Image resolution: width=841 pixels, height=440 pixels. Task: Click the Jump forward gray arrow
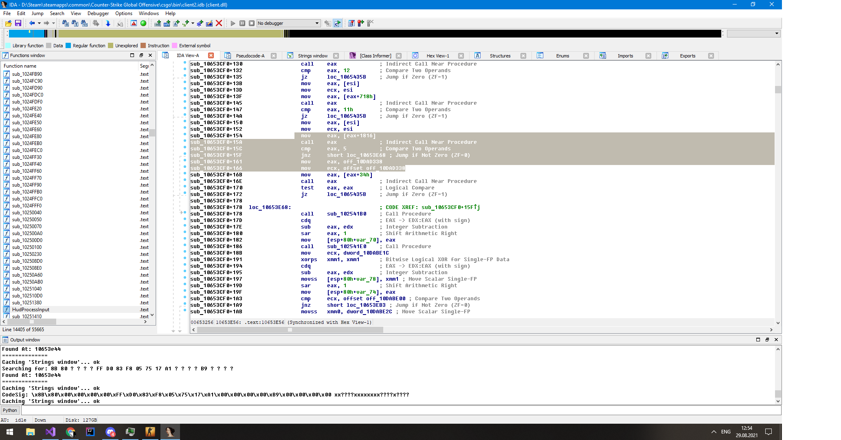click(46, 23)
